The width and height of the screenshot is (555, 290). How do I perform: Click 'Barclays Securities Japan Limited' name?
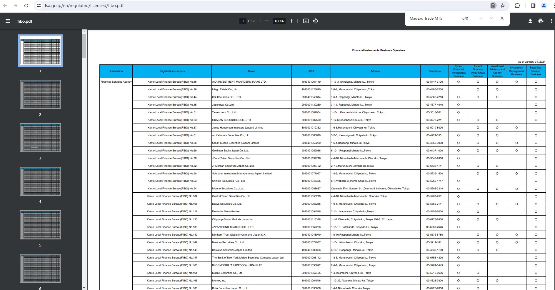232,250
